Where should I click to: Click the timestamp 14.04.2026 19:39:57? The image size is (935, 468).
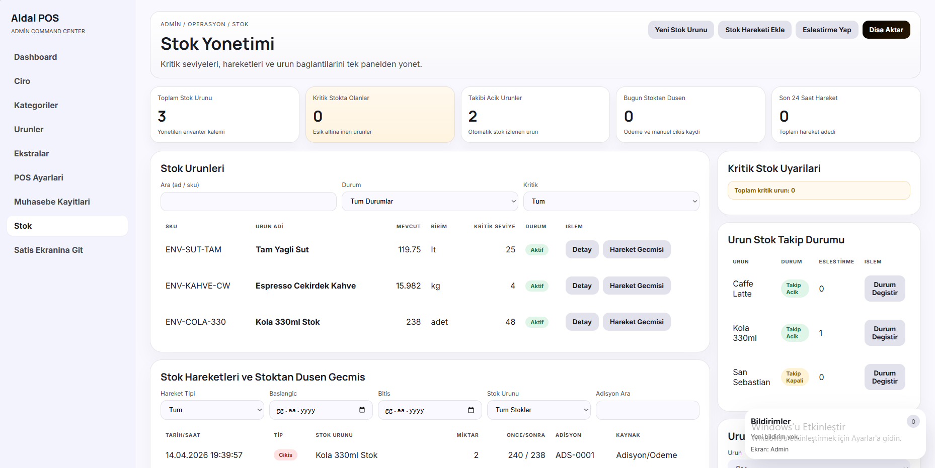204,455
